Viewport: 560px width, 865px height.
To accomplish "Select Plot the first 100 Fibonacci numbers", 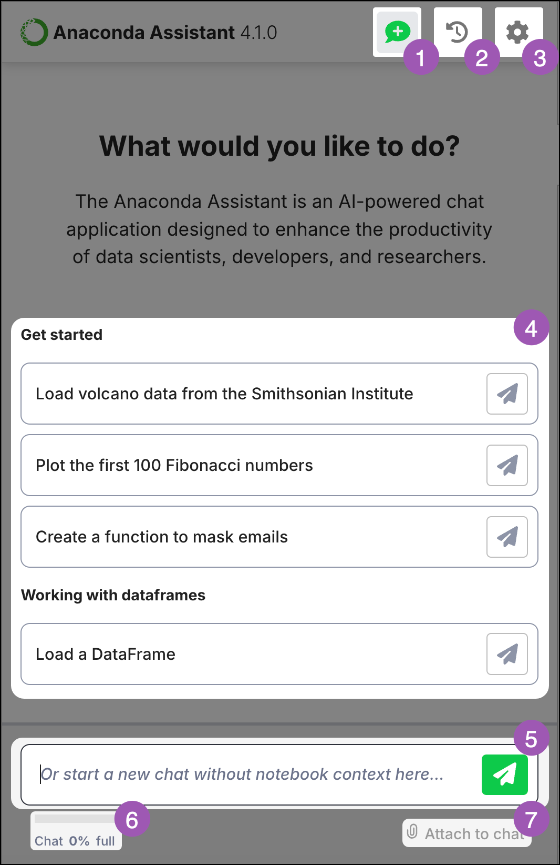I will click(x=174, y=465).
